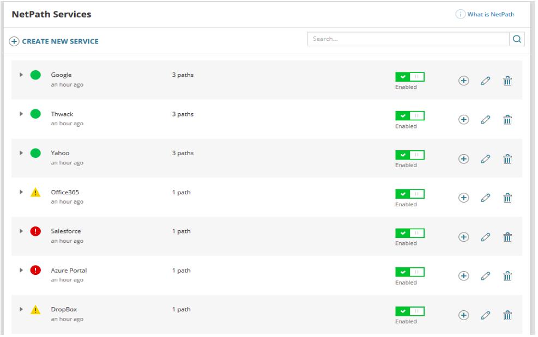This screenshot has width=538, height=337.
Task: Edit the Salesforce service with pencil icon
Action: pos(485,237)
